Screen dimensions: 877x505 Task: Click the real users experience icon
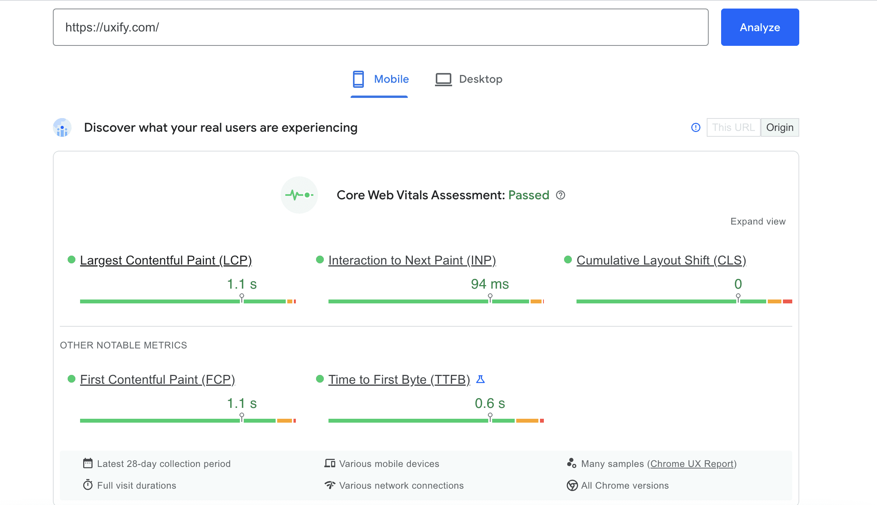(62, 127)
